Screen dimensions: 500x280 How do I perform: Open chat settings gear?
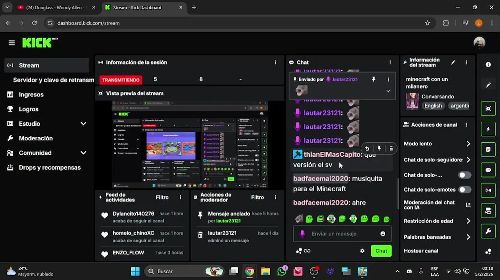(362, 251)
